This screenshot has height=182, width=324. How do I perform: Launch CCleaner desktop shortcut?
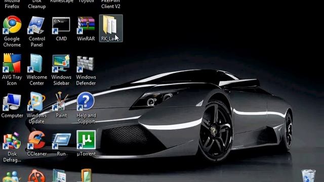(36, 140)
